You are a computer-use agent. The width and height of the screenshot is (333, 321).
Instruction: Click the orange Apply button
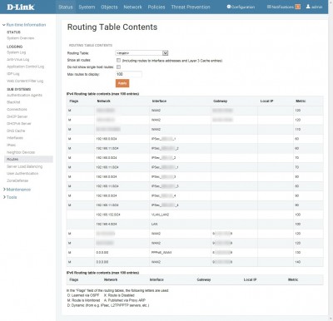coord(122,83)
